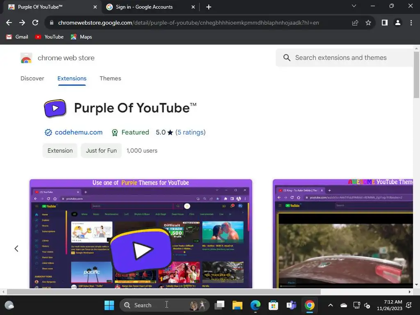420x315 pixels.
Task: Open the Maps bookmark
Action: click(81, 37)
